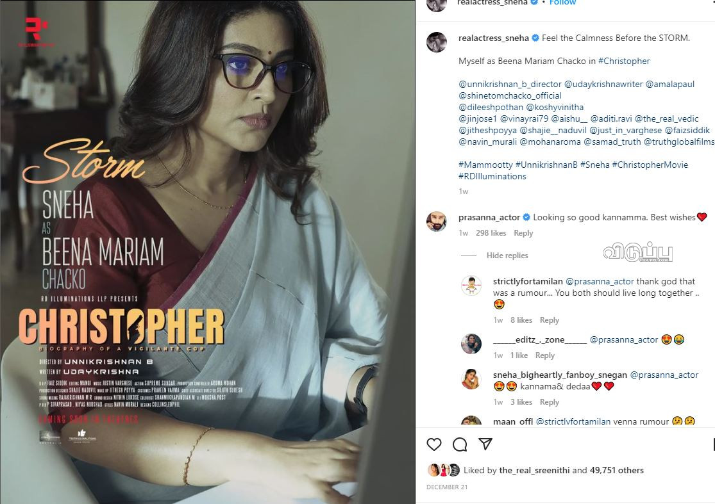Open the the_real_sreenithi liker profile
Viewport: 715px width, 504px height.
tap(534, 470)
